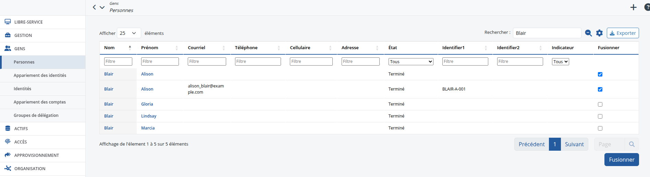Open Appariement des identités menu item
This screenshot has width=650, height=177.
click(40, 75)
